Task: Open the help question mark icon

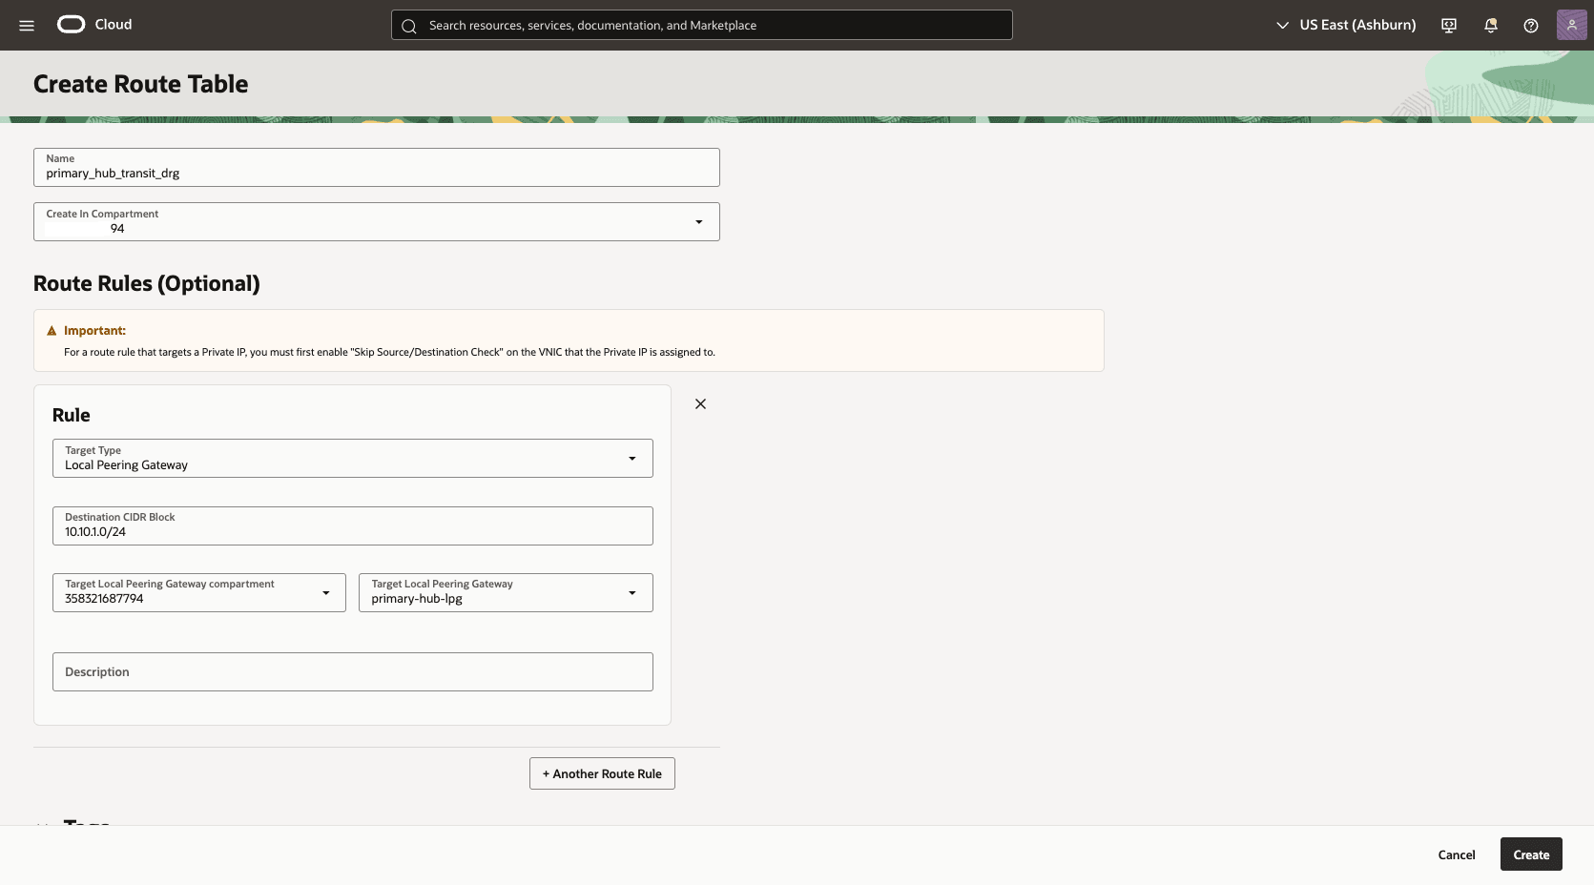Action: tap(1531, 25)
